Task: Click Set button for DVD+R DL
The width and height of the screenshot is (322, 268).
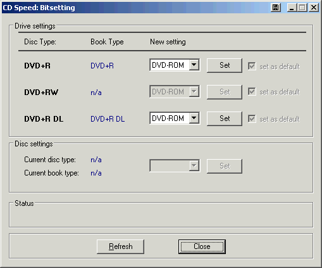Action: (225, 118)
